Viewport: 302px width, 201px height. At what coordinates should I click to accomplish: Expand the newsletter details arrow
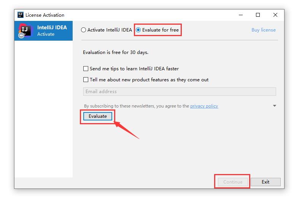coord(275,106)
